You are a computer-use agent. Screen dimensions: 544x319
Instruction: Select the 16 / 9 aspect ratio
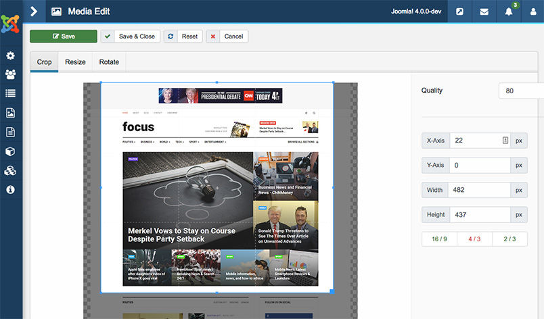[x=438, y=239]
